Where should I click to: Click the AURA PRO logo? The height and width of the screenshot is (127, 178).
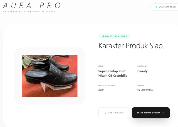click(32, 6)
